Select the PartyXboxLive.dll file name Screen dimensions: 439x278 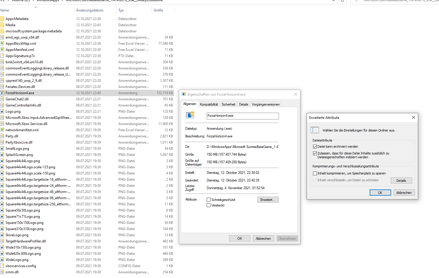[x=19, y=142]
